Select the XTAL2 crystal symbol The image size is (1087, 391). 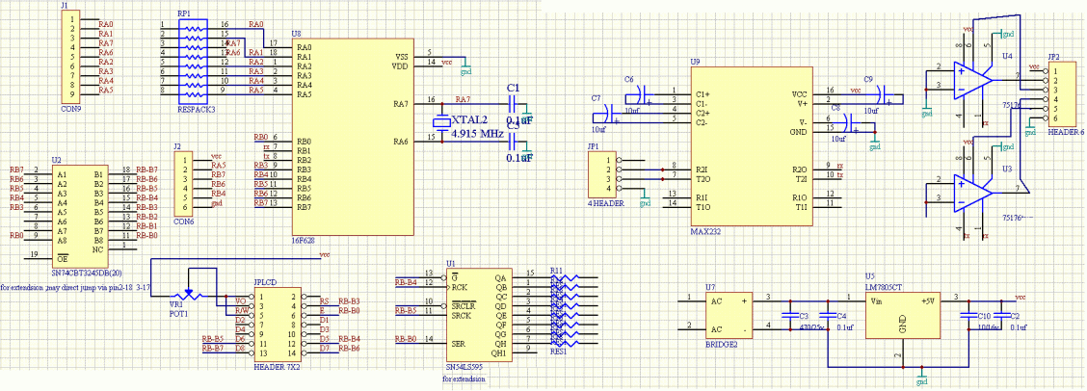441,120
